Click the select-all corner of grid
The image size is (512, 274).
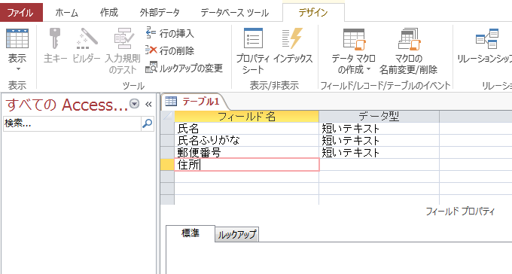pyautogui.click(x=167, y=116)
